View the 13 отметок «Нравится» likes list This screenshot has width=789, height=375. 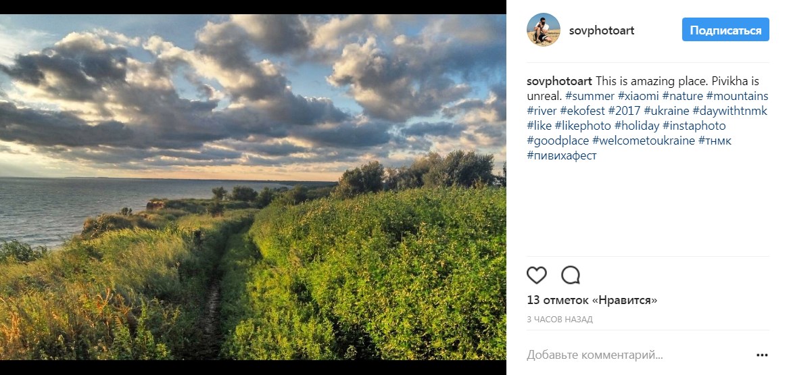592,300
